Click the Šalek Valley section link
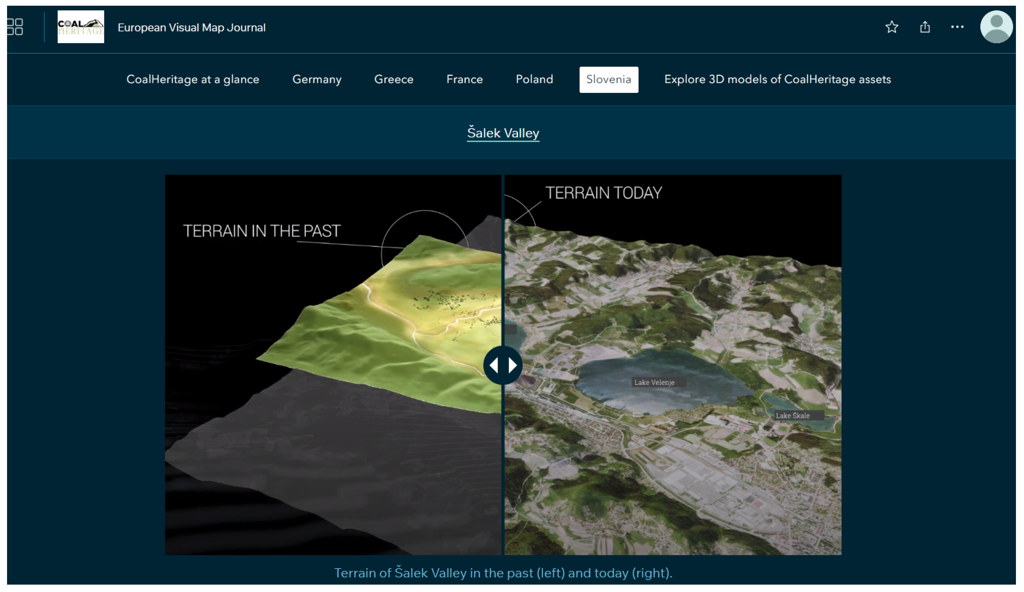This screenshot has width=1024, height=592. [x=503, y=133]
